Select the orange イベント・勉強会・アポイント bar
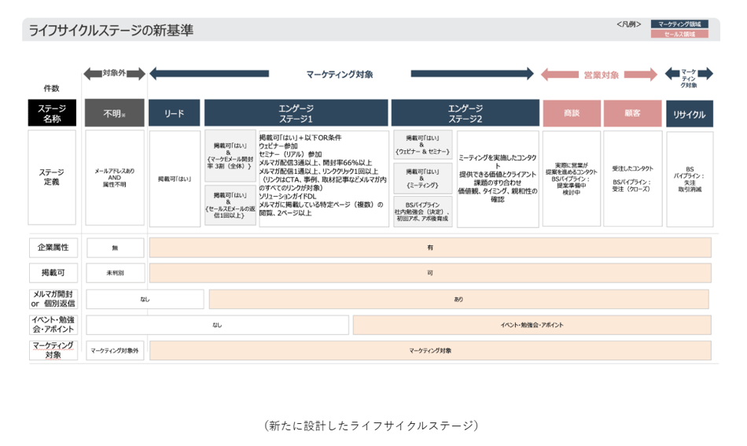The width and height of the screenshot is (747, 446). [x=532, y=325]
